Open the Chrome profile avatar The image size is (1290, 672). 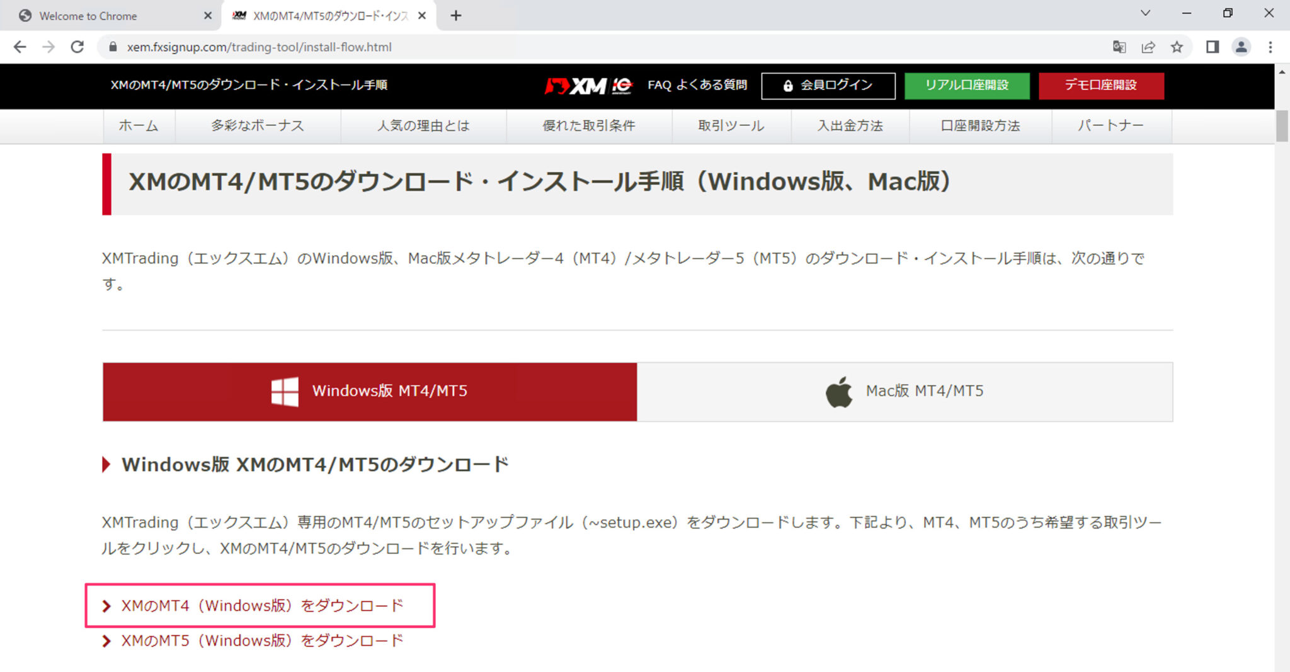click(1241, 47)
